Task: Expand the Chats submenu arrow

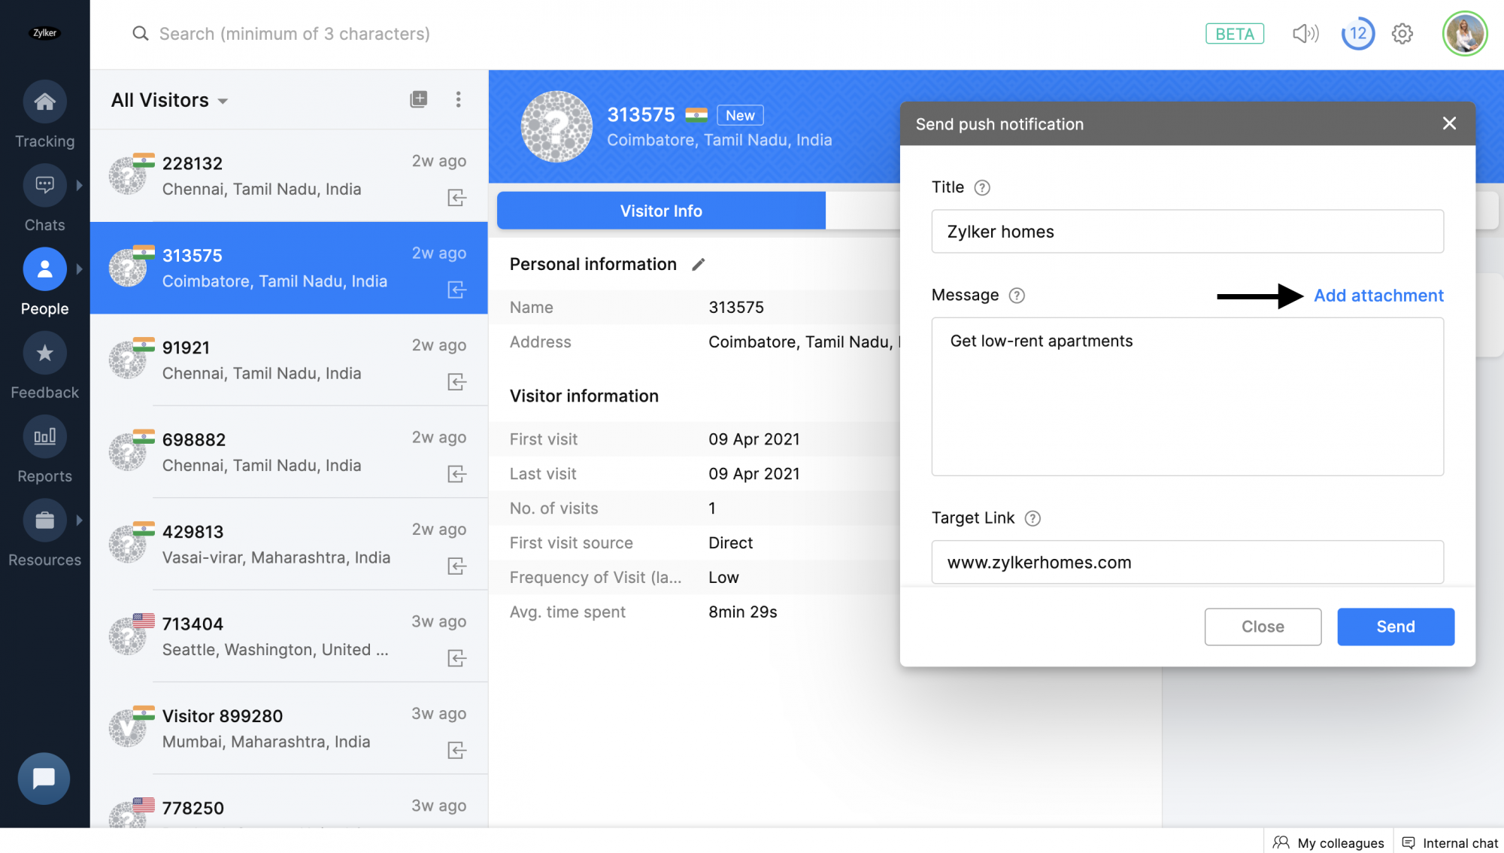Action: pyautogui.click(x=79, y=185)
